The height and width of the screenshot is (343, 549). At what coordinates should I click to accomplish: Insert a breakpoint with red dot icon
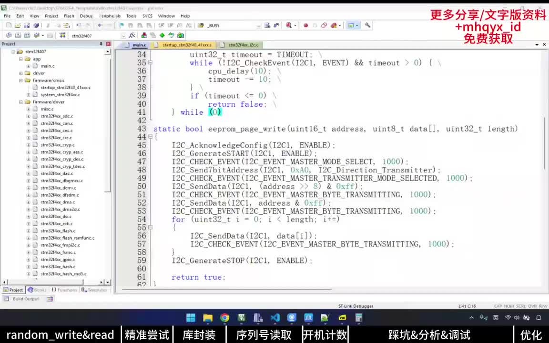(x=305, y=25)
